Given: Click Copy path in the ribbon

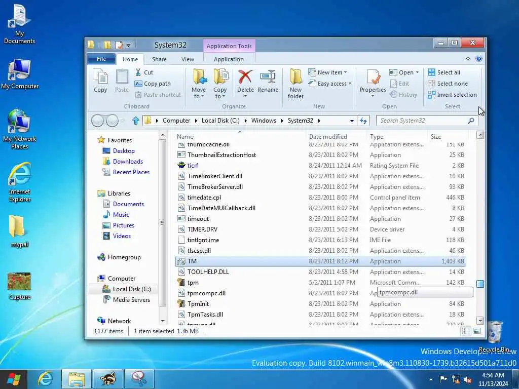Looking at the screenshot, I should coord(153,84).
